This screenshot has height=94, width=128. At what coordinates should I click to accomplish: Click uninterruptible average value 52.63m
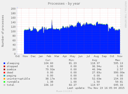(97, 79)
